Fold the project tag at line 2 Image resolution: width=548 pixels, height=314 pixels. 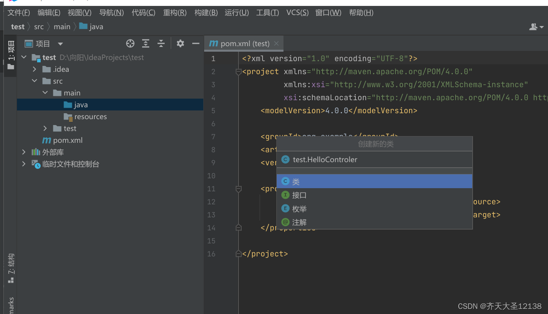click(x=238, y=72)
